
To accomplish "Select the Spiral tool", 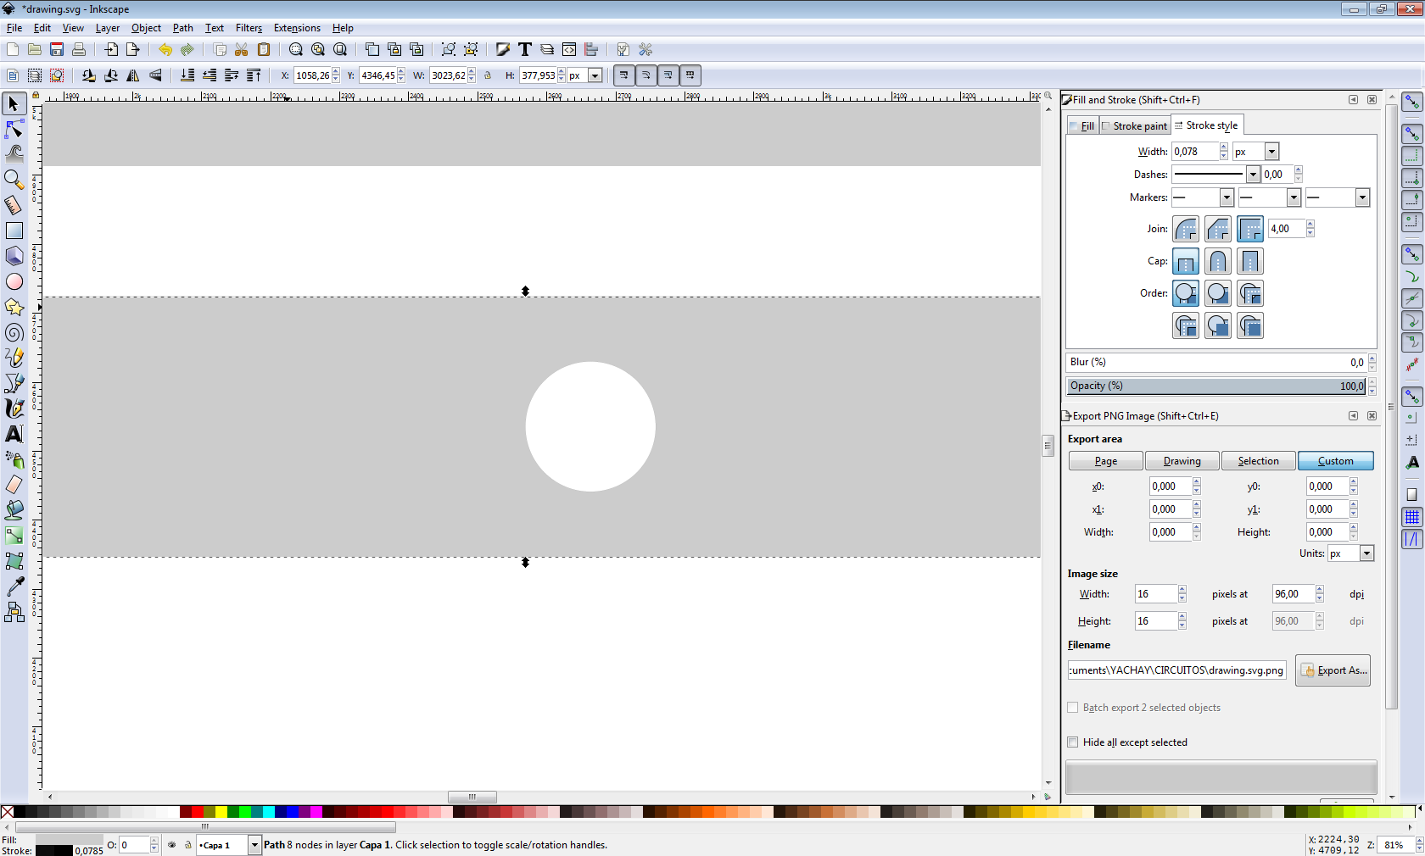I will pyautogui.click(x=14, y=332).
